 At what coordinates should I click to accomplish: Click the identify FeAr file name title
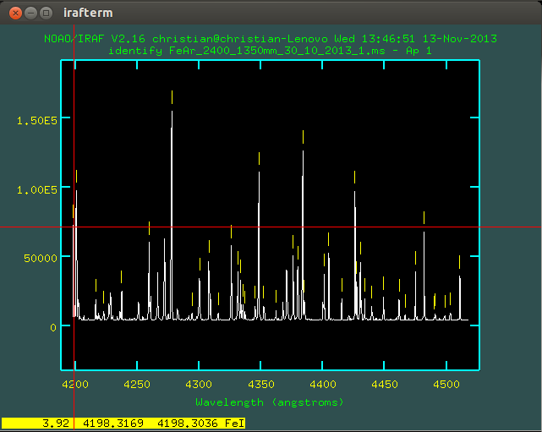[x=270, y=51]
